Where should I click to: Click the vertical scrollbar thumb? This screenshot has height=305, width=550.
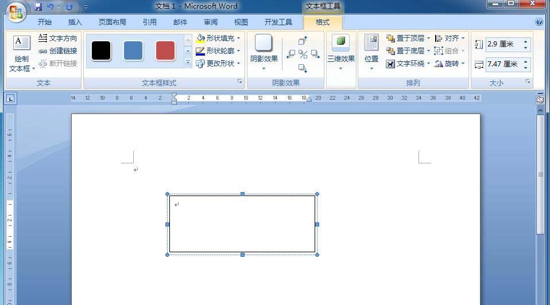coord(540,174)
